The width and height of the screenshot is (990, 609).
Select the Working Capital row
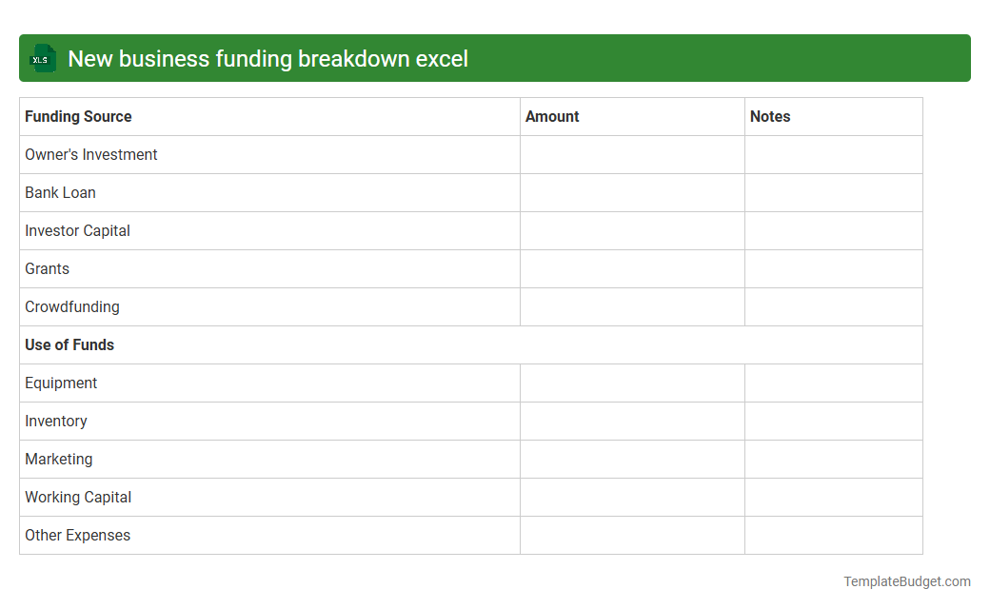[78, 497]
